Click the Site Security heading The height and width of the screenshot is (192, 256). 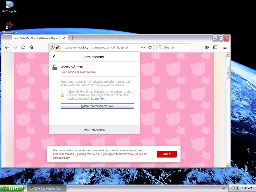94,57
